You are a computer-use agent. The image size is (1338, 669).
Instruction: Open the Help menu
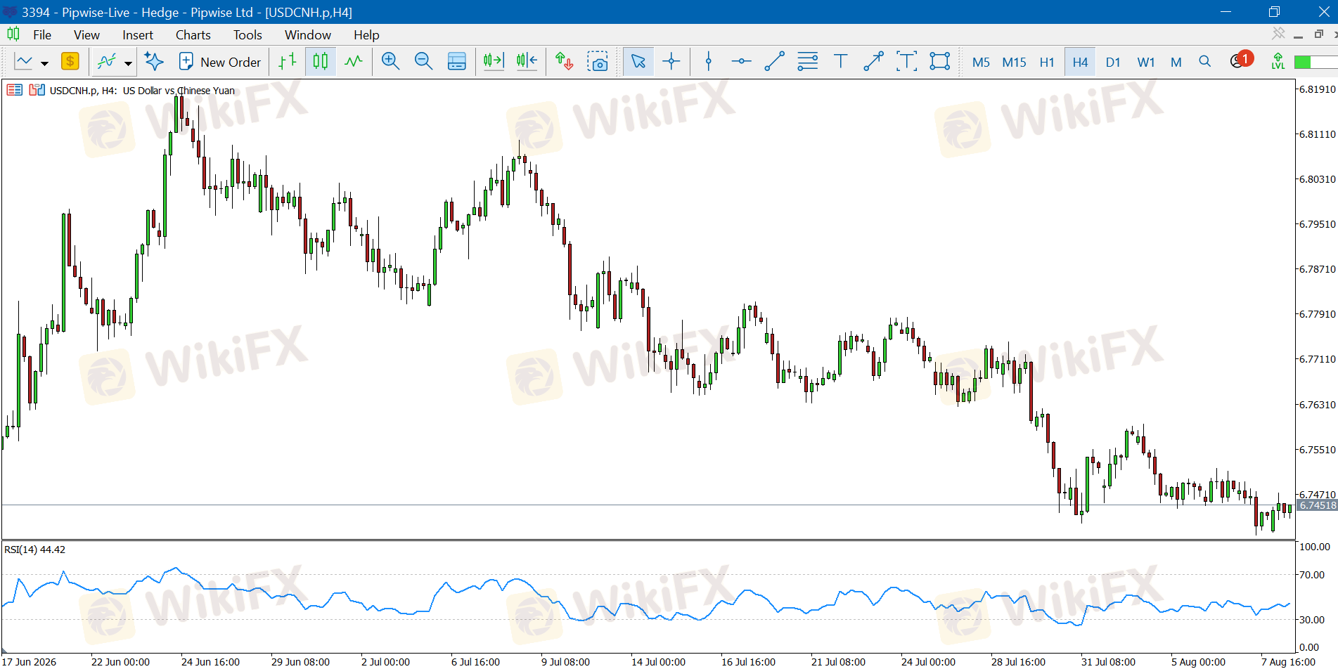[x=366, y=35]
